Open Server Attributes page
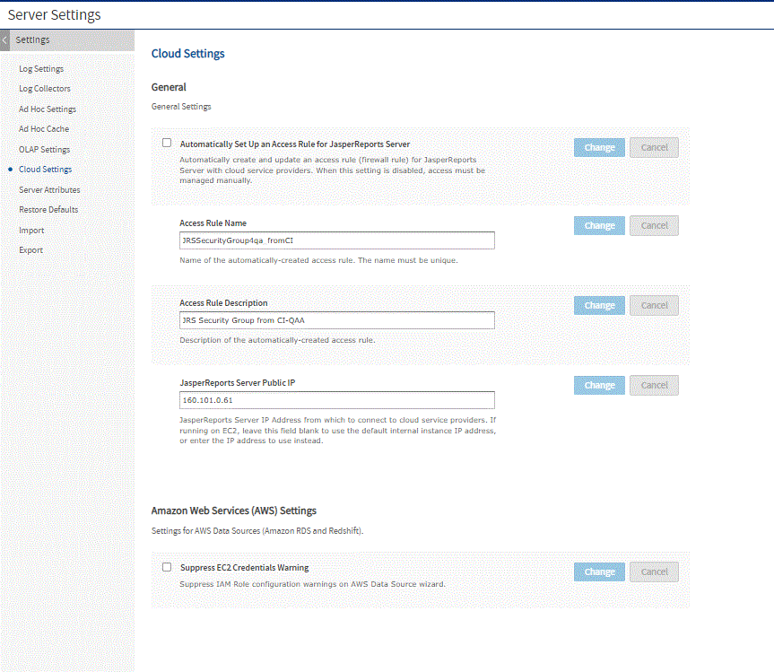Screen dimensions: 774x672 pos(49,189)
